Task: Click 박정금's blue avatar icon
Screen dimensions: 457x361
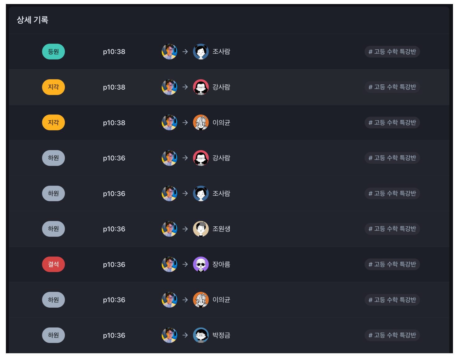Action: click(201, 335)
